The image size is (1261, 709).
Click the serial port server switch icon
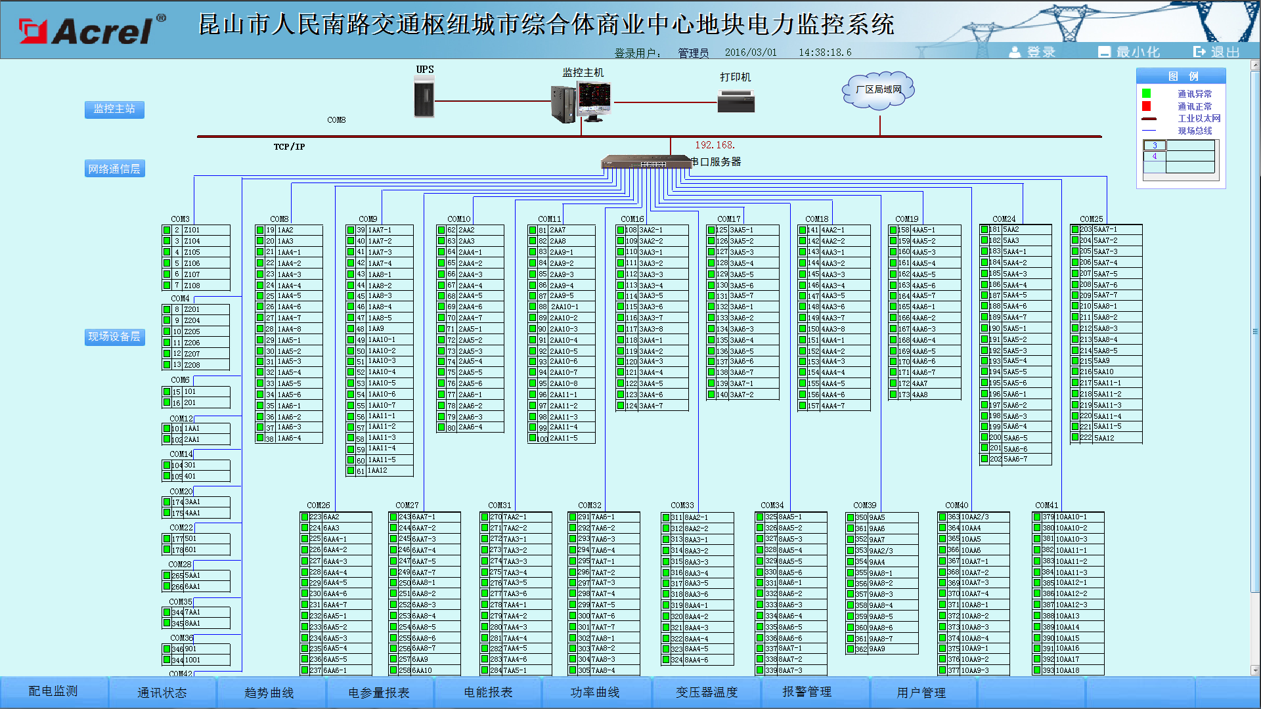tap(646, 161)
